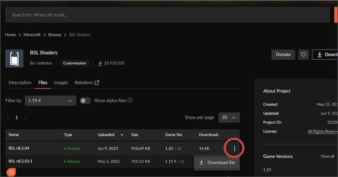Click the Name column header

pos(14,135)
